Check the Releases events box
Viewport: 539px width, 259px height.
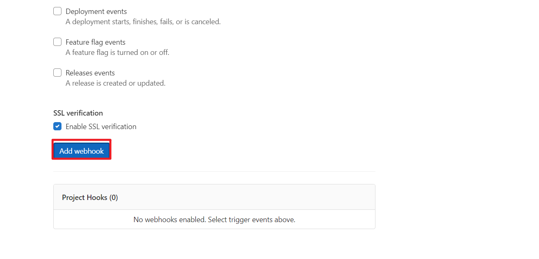57,73
